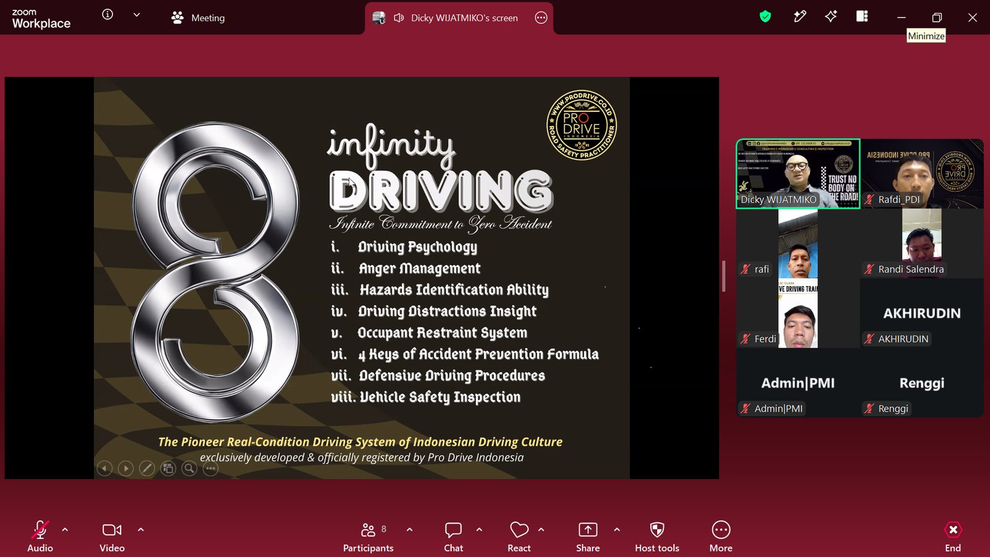The image size is (990, 557).
Task: Select Rafdi_PDI video thumbnail
Action: click(922, 174)
